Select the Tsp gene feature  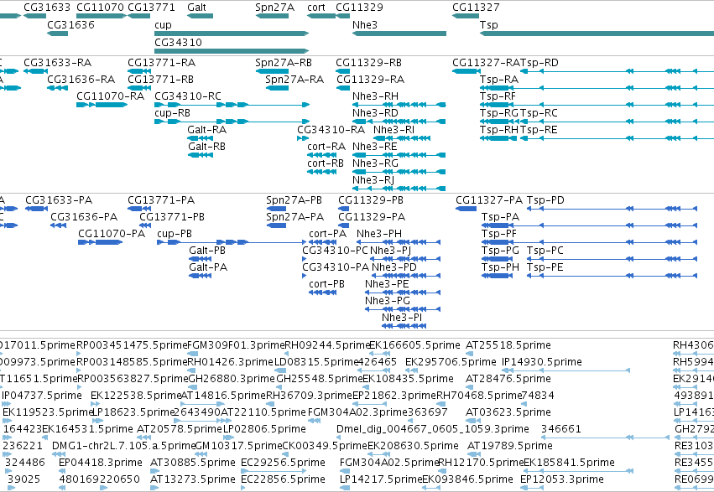coord(597,34)
